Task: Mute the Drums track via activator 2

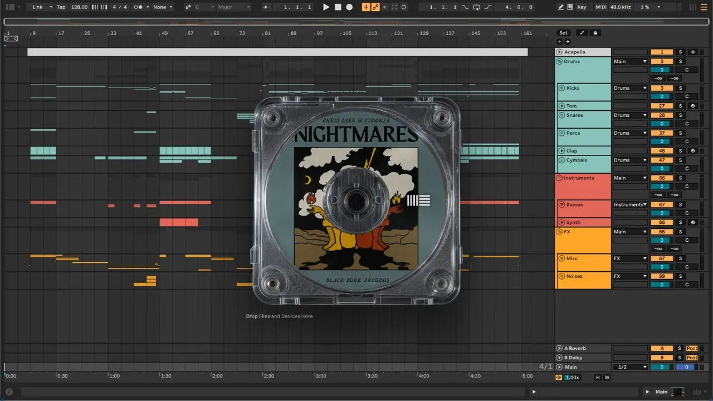Action: point(662,61)
